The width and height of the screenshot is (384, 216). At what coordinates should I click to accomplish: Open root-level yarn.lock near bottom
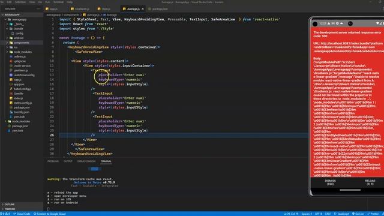coord(17,131)
